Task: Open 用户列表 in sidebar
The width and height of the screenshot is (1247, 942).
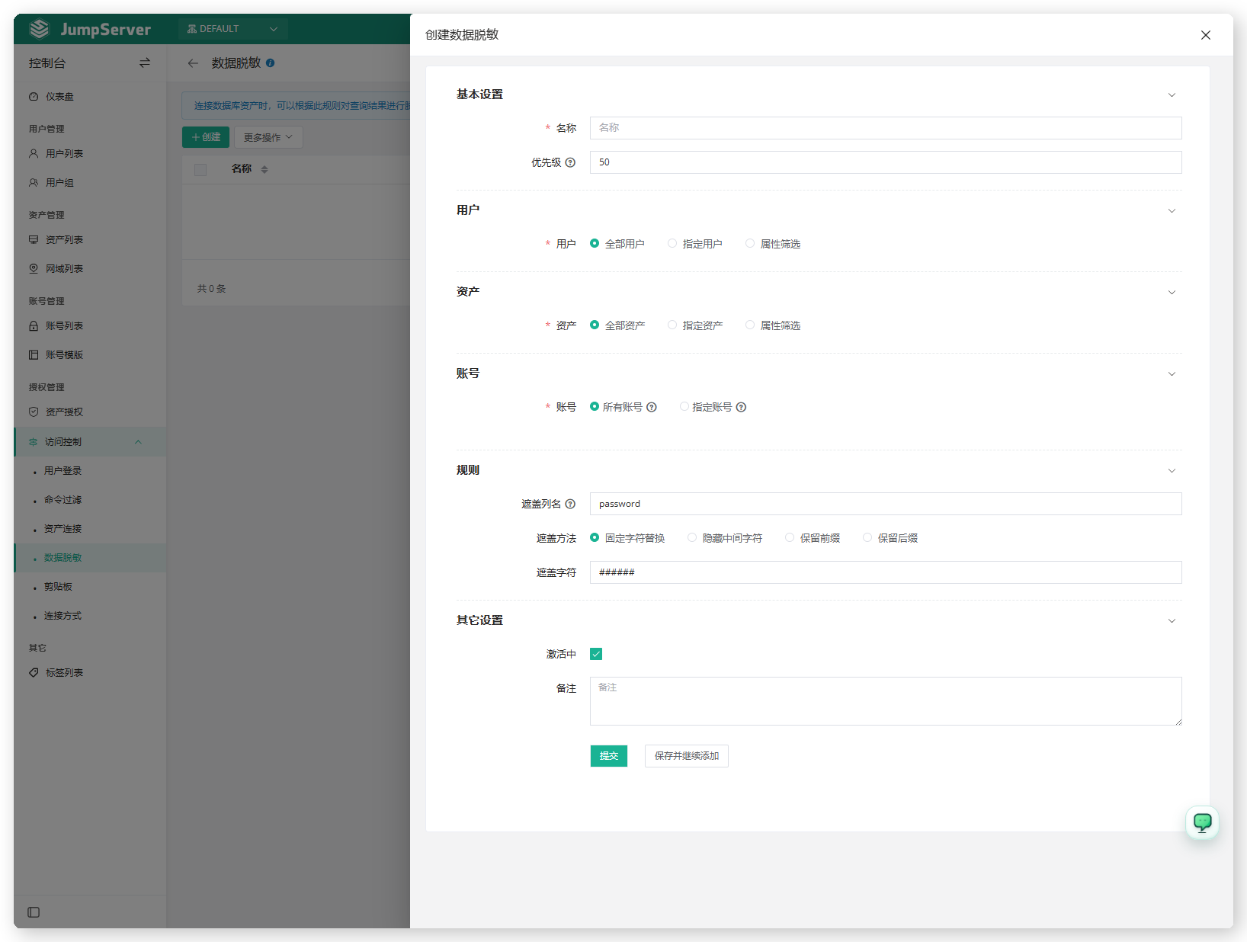Action: click(x=90, y=154)
